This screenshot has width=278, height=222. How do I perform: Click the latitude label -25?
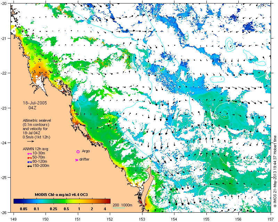[x=4, y=178]
